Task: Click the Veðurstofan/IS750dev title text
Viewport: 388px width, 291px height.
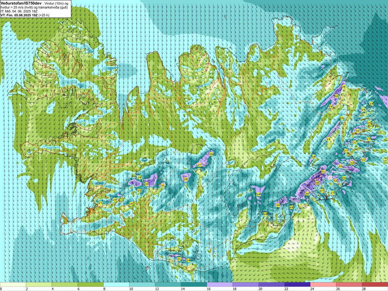Action: pos(21,3)
